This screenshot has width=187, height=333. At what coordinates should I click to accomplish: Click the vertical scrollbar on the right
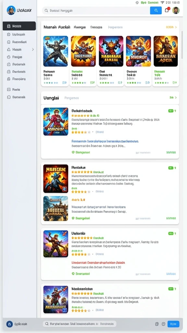tap(182, 45)
